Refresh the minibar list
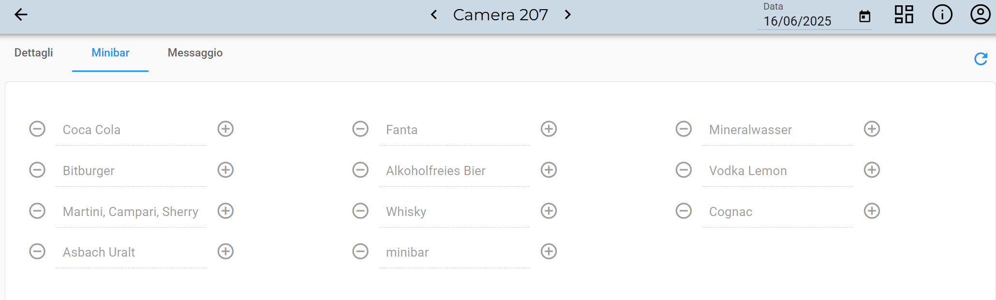This screenshot has width=996, height=300. point(981,59)
